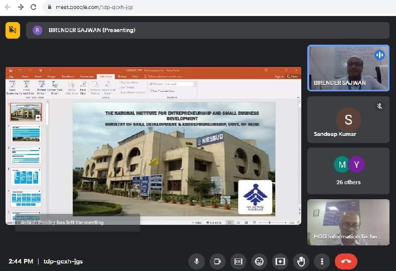Click the Present now screen share icon
The width and height of the screenshot is (396, 271).
pos(280,261)
